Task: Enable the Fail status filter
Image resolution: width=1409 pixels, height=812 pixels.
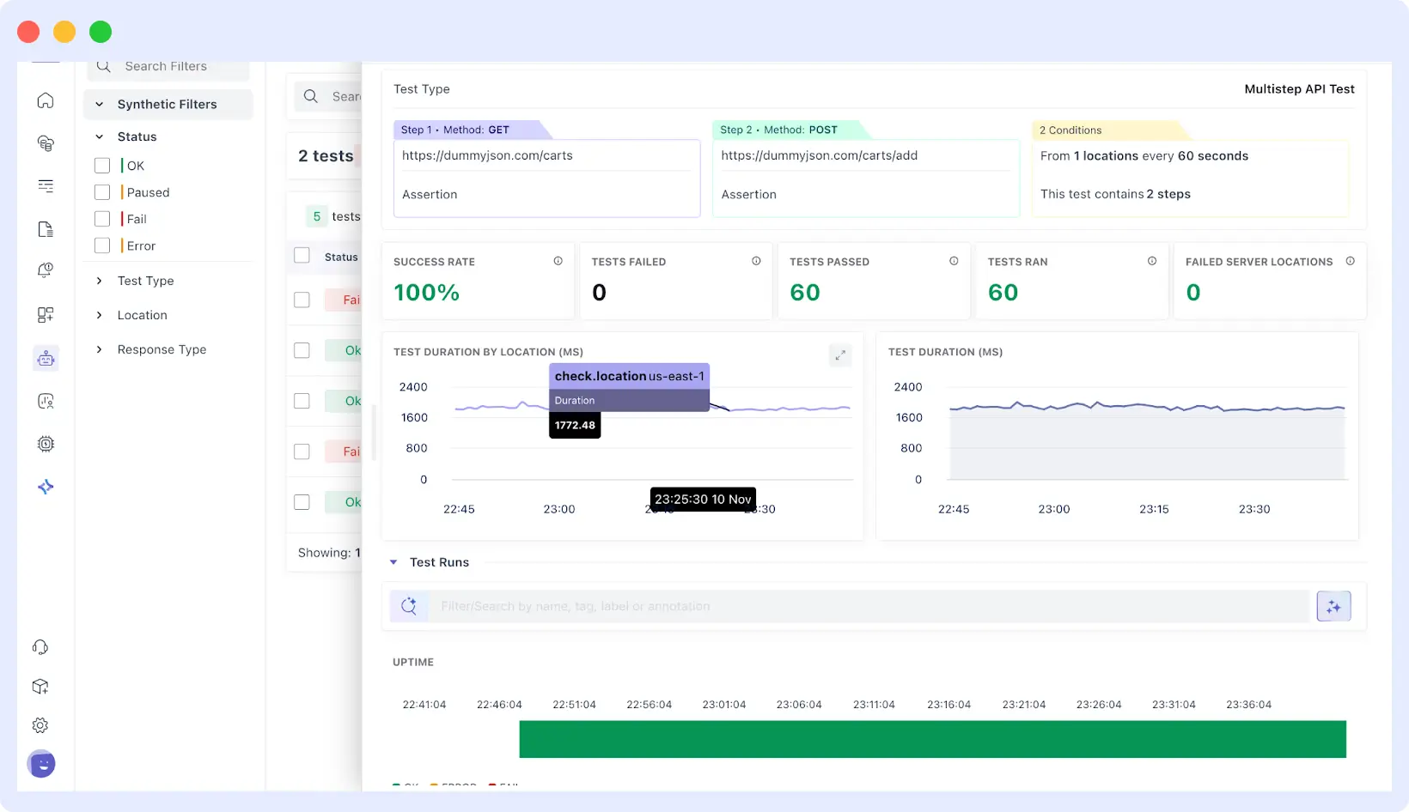Action: point(101,218)
